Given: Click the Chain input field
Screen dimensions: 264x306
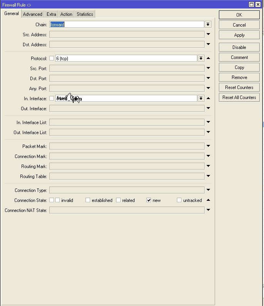Looking at the screenshot, I should pos(127,24).
